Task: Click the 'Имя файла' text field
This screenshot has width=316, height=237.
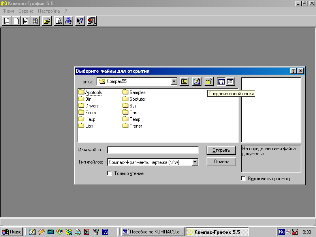Action: click(x=153, y=150)
